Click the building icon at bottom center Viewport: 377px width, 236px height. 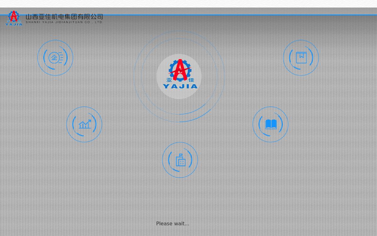click(x=180, y=160)
